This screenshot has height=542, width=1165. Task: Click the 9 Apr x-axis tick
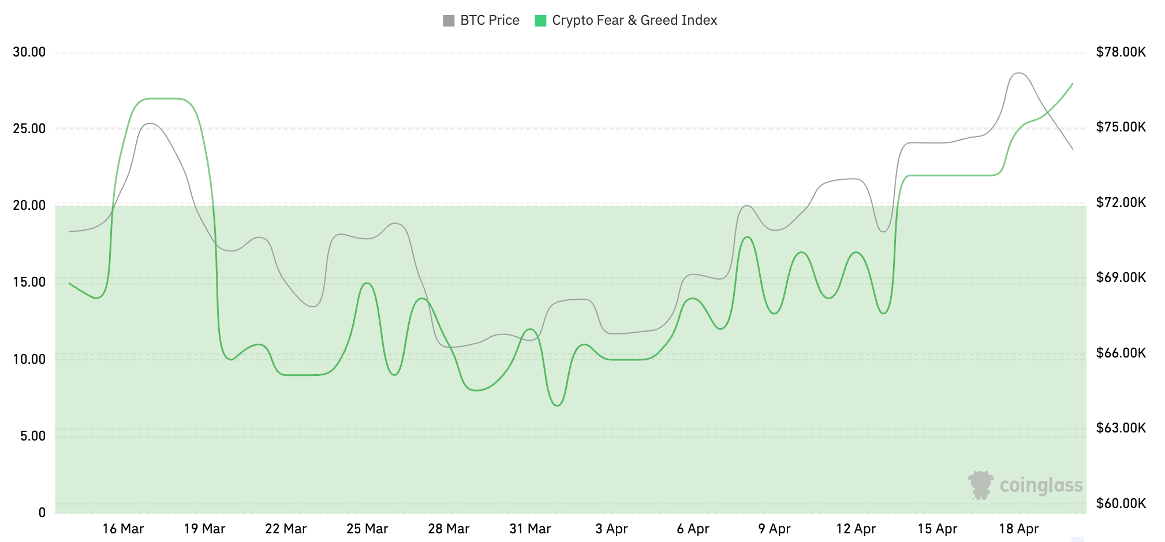click(774, 529)
